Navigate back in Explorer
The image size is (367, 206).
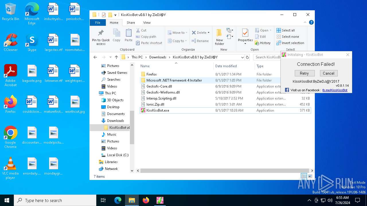95,57
